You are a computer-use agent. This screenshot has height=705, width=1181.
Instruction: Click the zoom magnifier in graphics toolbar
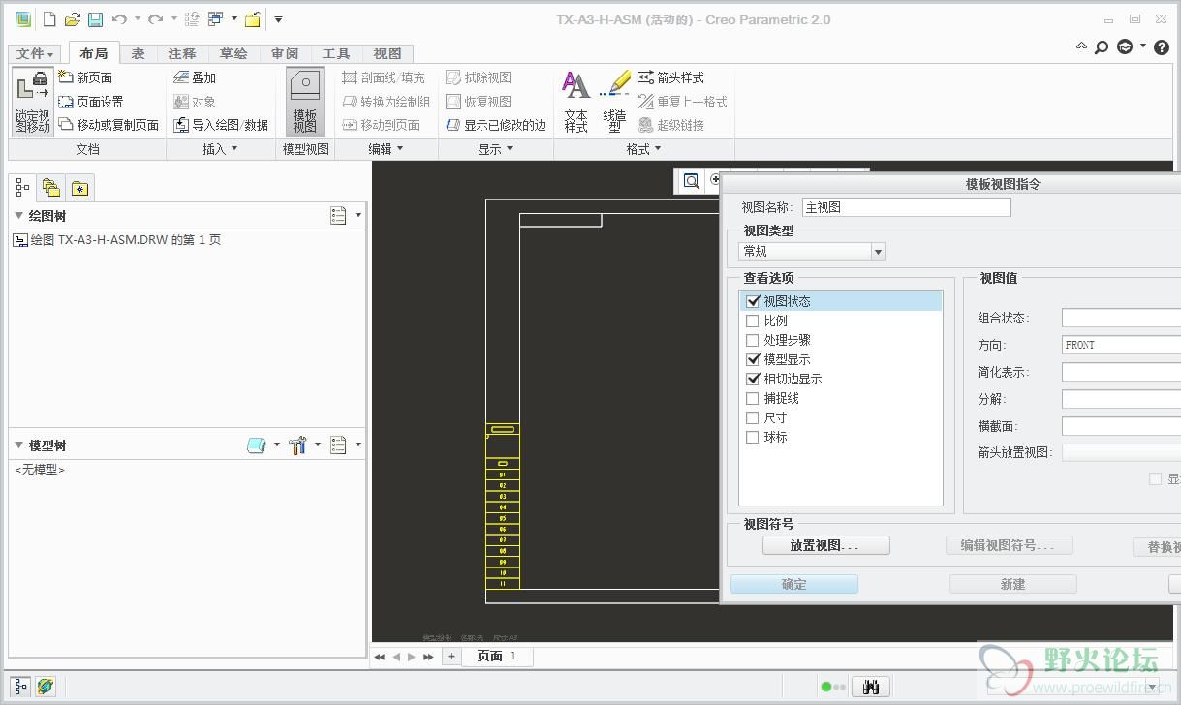691,180
